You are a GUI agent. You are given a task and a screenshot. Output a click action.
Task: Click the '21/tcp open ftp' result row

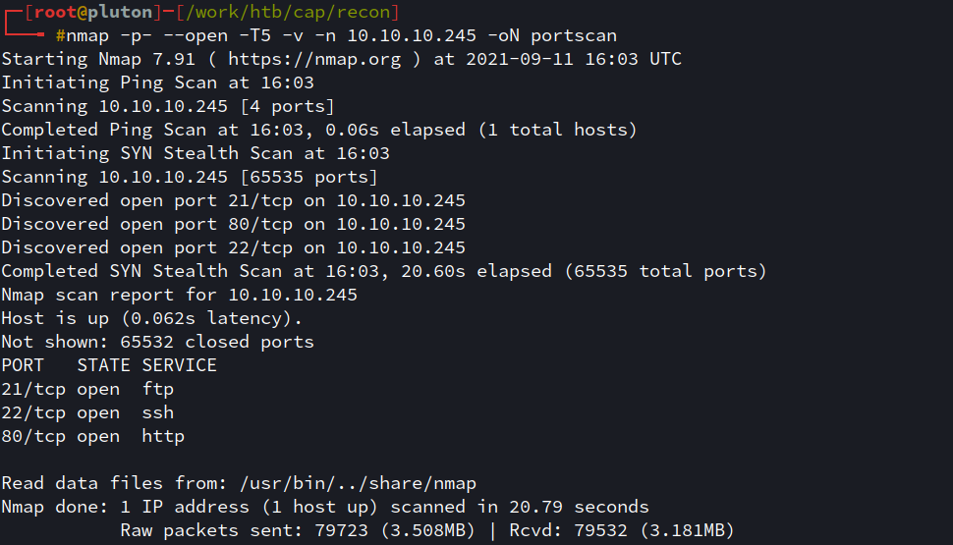[87, 390]
